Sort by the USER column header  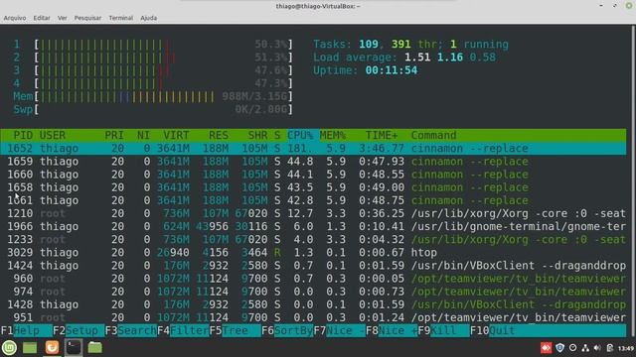coord(53,135)
